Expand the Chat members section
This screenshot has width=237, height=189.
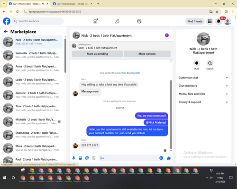203,86
